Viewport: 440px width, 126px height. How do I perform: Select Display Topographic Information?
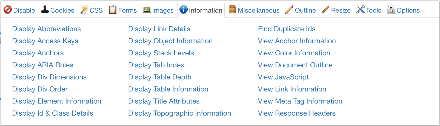point(179,113)
